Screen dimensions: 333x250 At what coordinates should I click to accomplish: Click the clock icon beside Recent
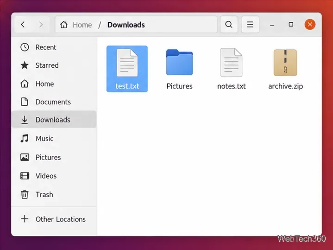[x=25, y=47]
